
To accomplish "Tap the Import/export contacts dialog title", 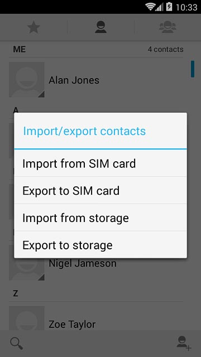I will (84, 131).
